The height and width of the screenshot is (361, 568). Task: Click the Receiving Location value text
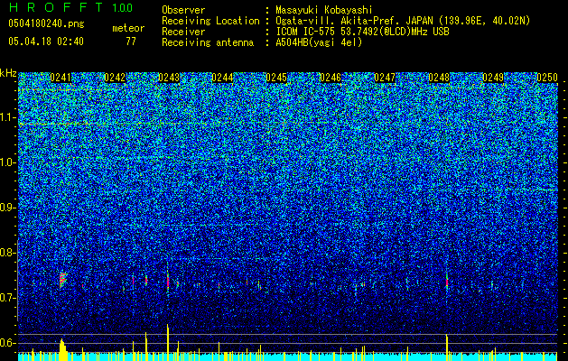click(x=403, y=21)
